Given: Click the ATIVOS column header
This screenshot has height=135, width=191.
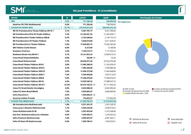Looking at the screenshot, I should (x=35, y=18).
